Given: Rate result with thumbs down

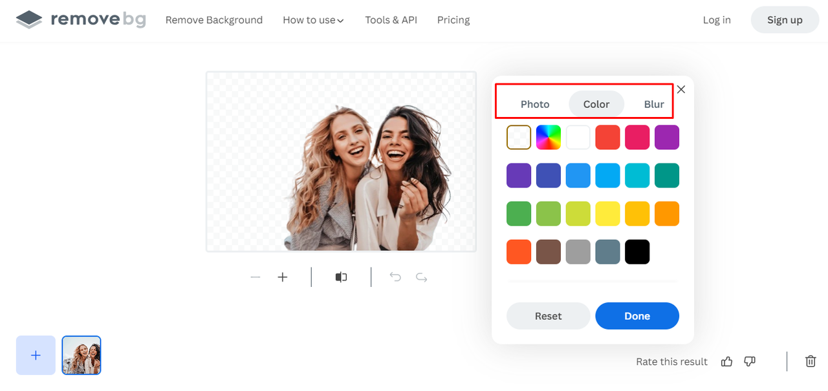Looking at the screenshot, I should click(750, 361).
